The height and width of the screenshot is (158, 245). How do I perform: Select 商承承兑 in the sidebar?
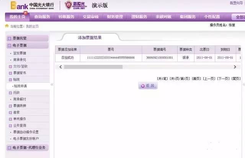20,60
